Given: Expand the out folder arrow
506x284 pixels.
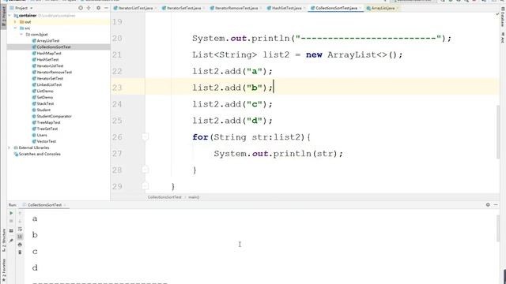Looking at the screenshot, I should pyautogui.click(x=15, y=22).
